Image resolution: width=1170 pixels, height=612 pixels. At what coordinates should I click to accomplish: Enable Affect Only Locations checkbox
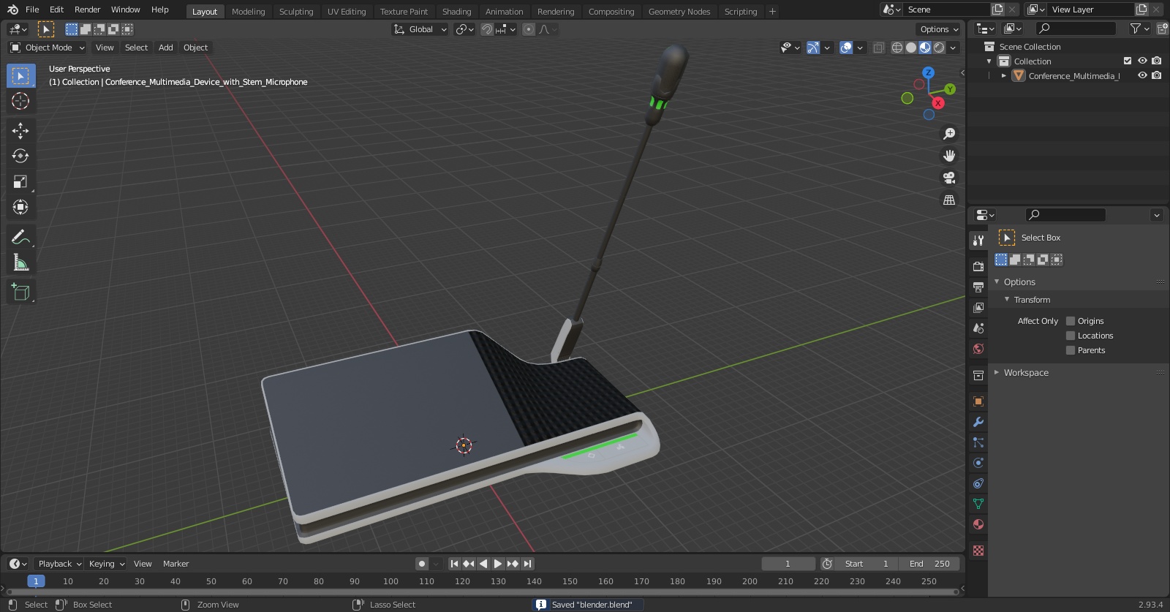point(1071,336)
